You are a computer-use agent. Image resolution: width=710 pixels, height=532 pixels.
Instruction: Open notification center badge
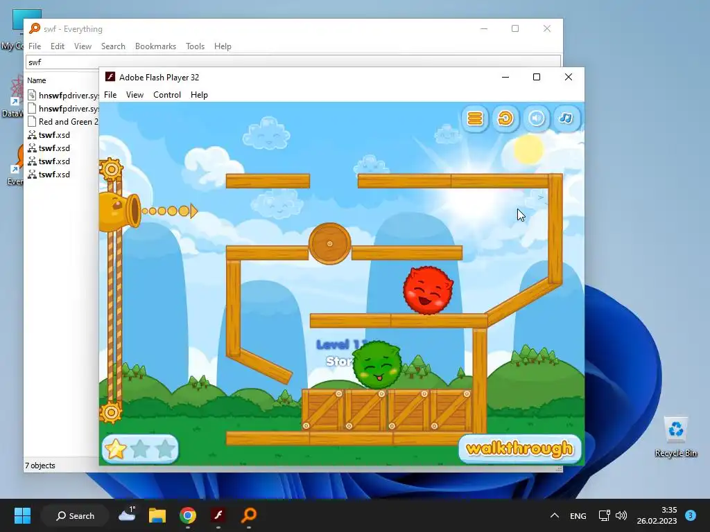click(691, 515)
